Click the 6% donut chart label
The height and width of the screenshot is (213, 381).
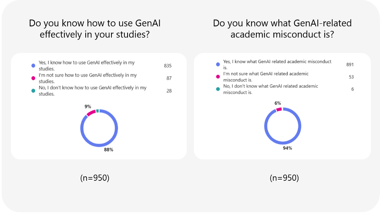click(x=278, y=103)
